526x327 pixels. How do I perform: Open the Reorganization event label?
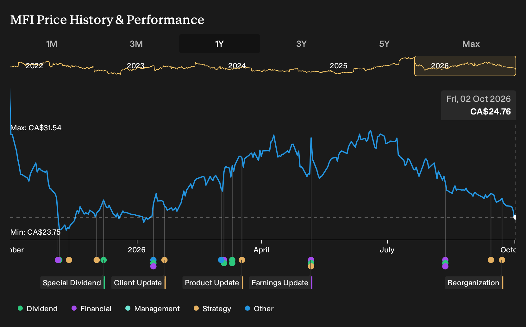[x=474, y=283]
